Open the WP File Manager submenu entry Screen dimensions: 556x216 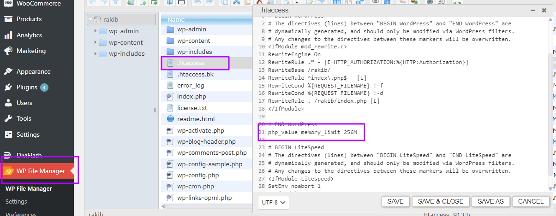click(x=29, y=188)
